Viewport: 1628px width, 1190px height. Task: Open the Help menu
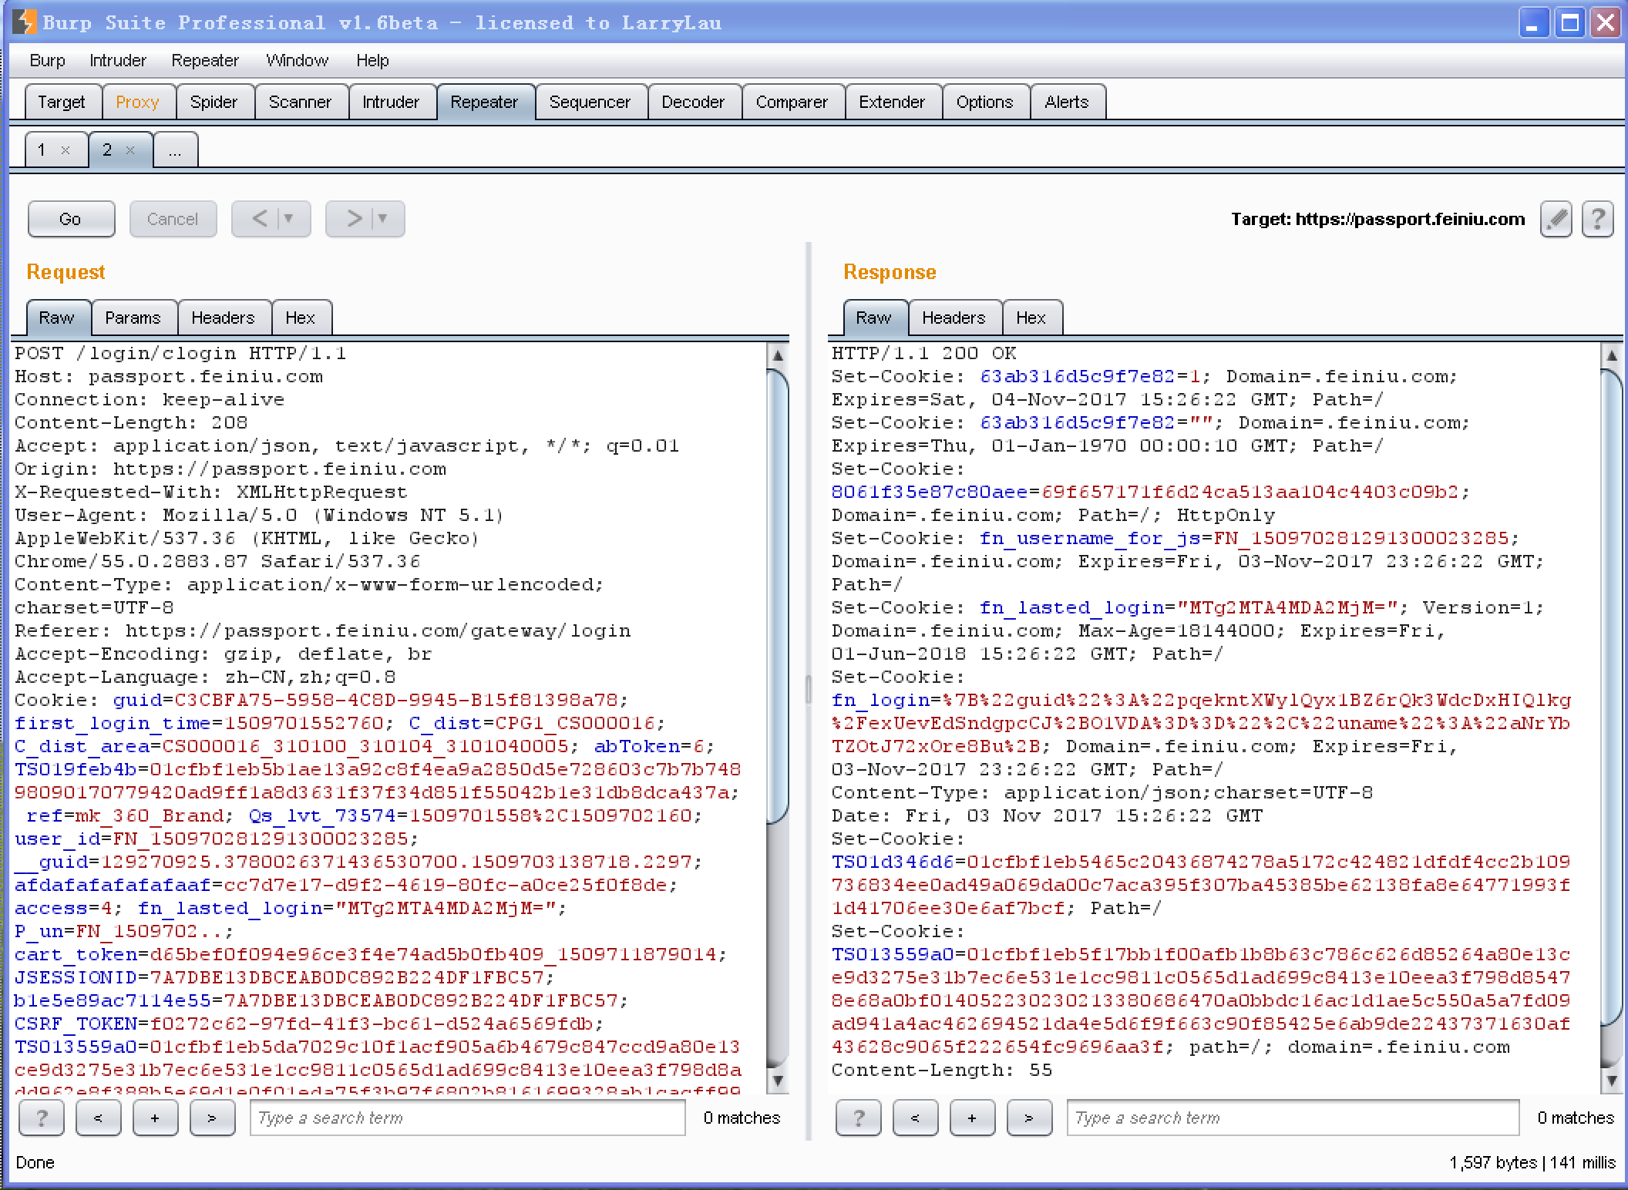point(372,60)
